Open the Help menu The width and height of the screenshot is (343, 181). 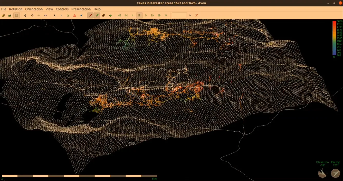coord(97,9)
